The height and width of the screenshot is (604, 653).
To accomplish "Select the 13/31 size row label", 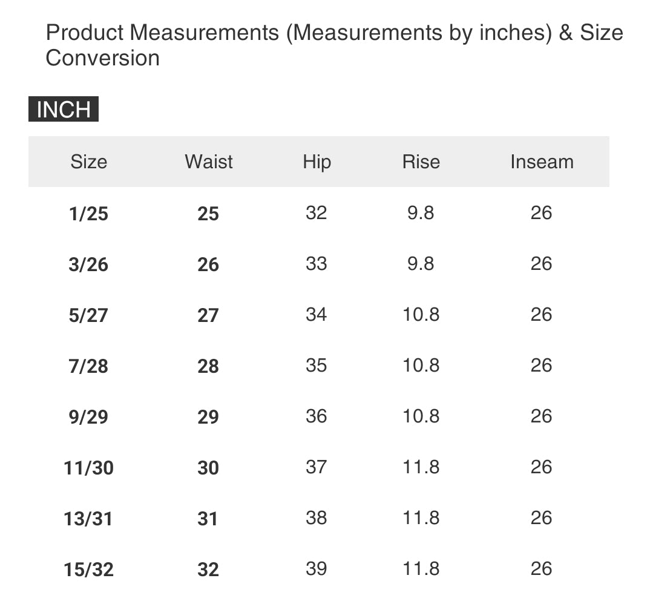I will pyautogui.click(x=88, y=519).
